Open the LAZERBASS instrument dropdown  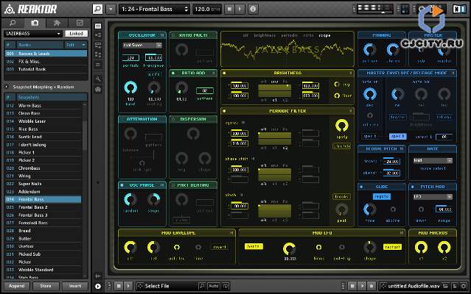[32, 34]
